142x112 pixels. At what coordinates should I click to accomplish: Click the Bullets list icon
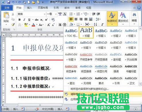71,14
